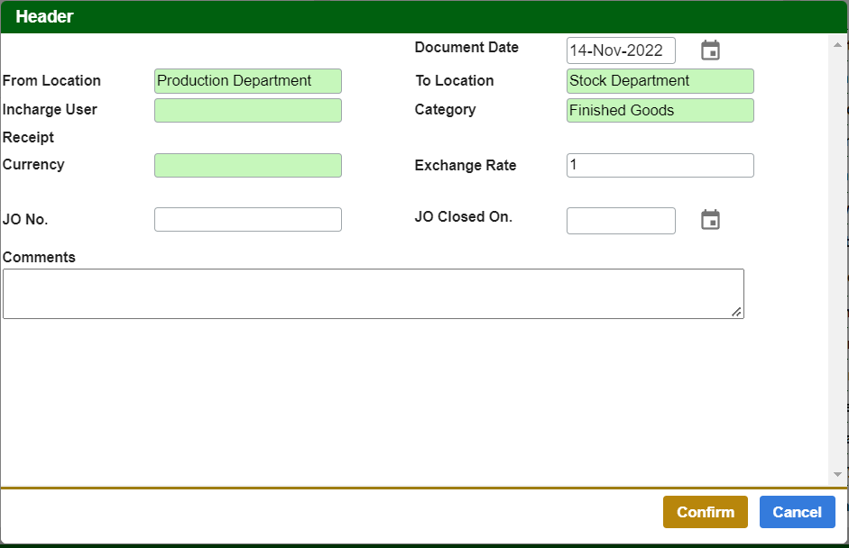Click the JO No. text box
The width and height of the screenshot is (849, 548).
[x=248, y=220]
